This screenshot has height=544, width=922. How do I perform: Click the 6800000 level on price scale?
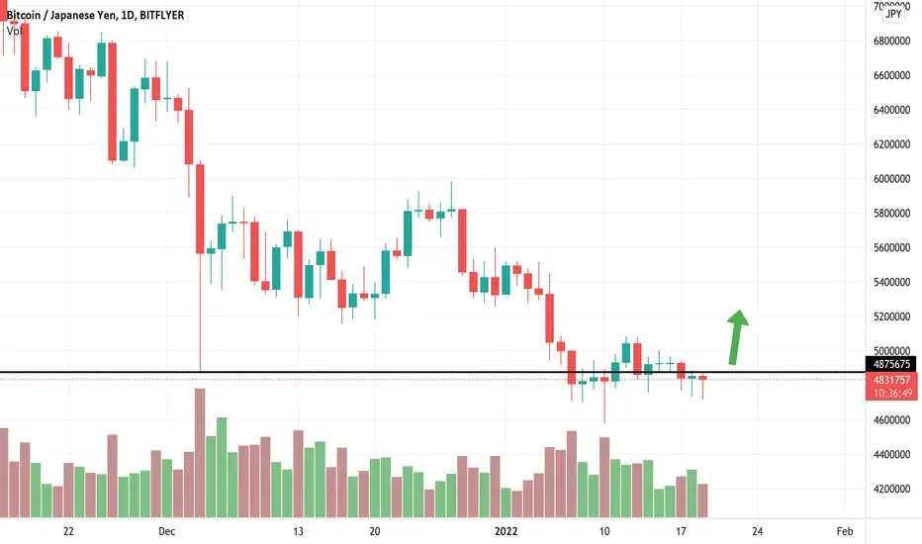click(891, 42)
